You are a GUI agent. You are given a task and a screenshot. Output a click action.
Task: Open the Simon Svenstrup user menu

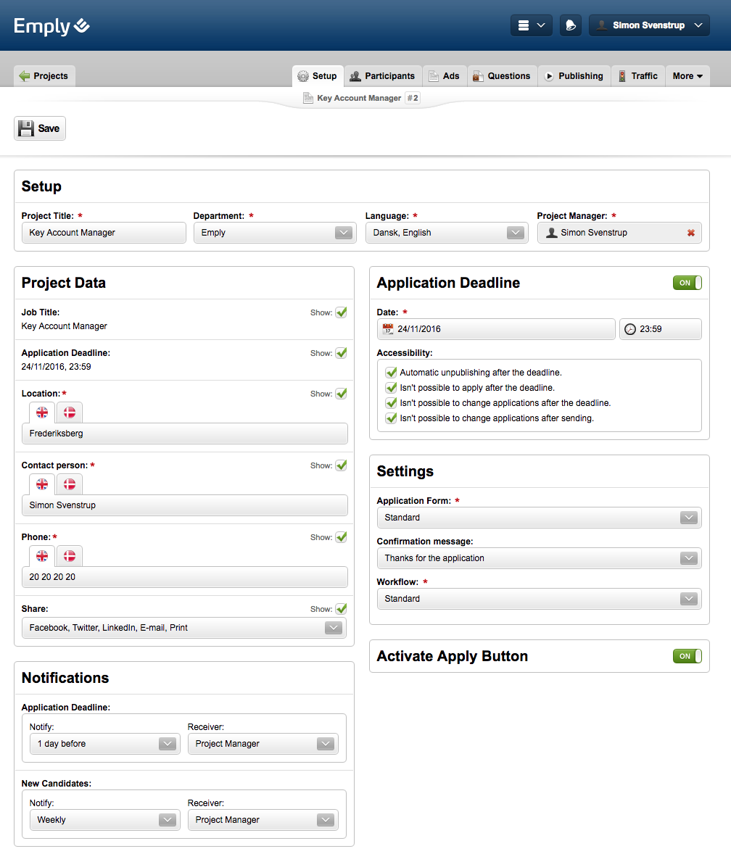[649, 25]
